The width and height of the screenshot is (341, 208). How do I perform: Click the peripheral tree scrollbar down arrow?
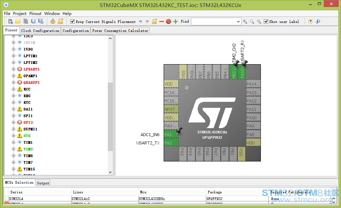pyautogui.click(x=110, y=172)
